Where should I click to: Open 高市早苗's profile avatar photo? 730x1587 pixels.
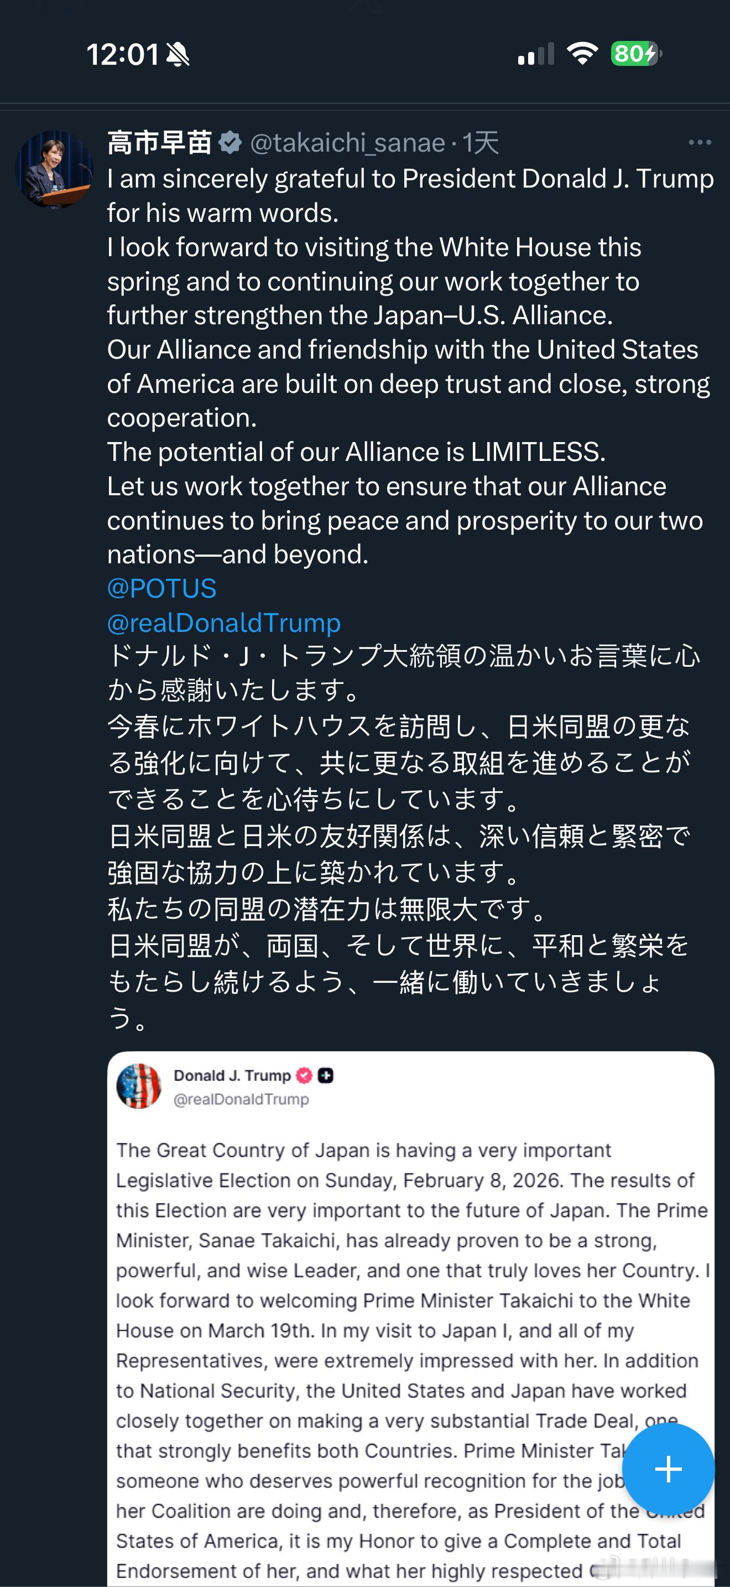click(x=54, y=169)
